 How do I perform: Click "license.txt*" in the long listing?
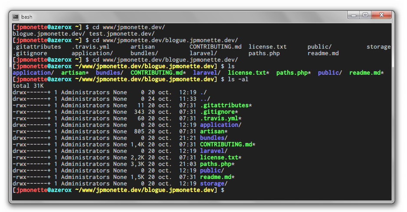pyautogui.click(x=220, y=158)
